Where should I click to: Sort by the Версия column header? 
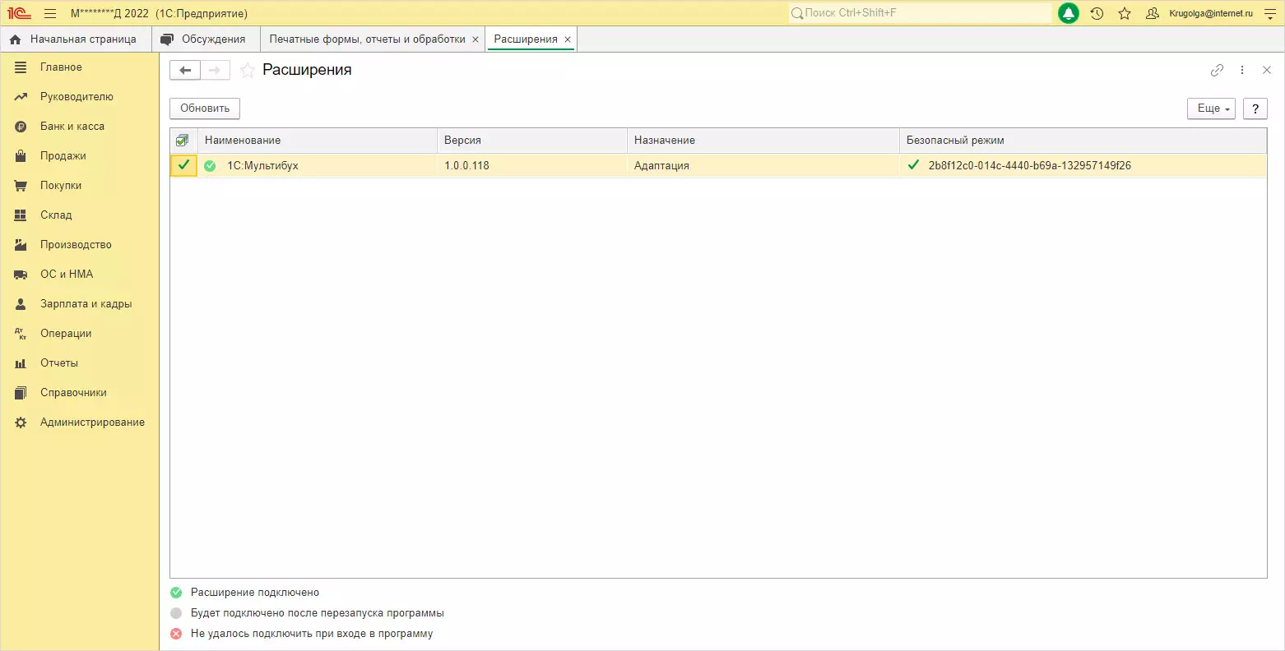532,141
